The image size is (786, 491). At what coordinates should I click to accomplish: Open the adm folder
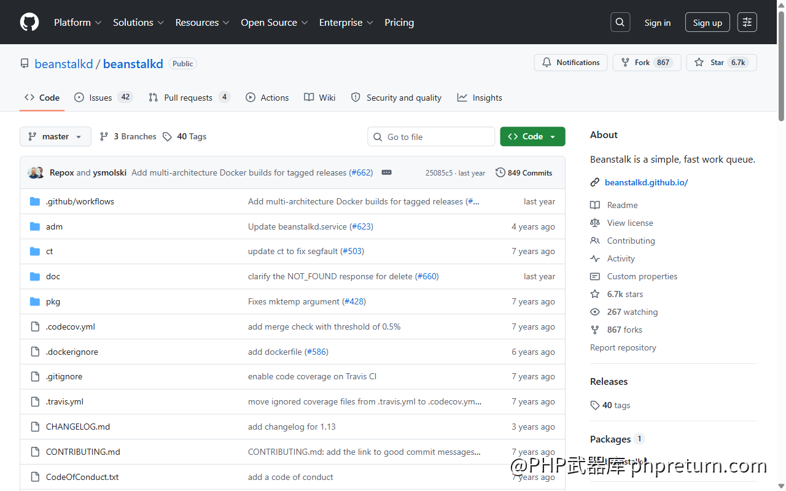click(54, 226)
